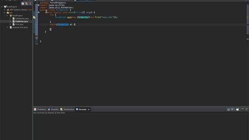This screenshot has width=249, height=140.
Task: Fold the imports with collapse marker
Action: 39,5
